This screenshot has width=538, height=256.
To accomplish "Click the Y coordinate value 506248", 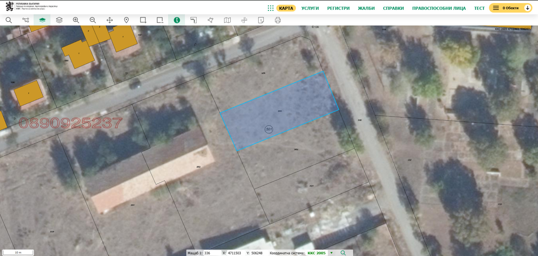I will pos(257,253).
